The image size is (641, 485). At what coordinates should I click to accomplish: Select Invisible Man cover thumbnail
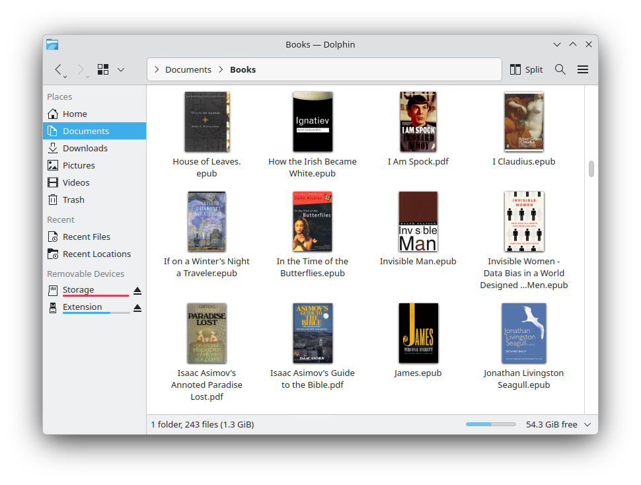(x=418, y=221)
